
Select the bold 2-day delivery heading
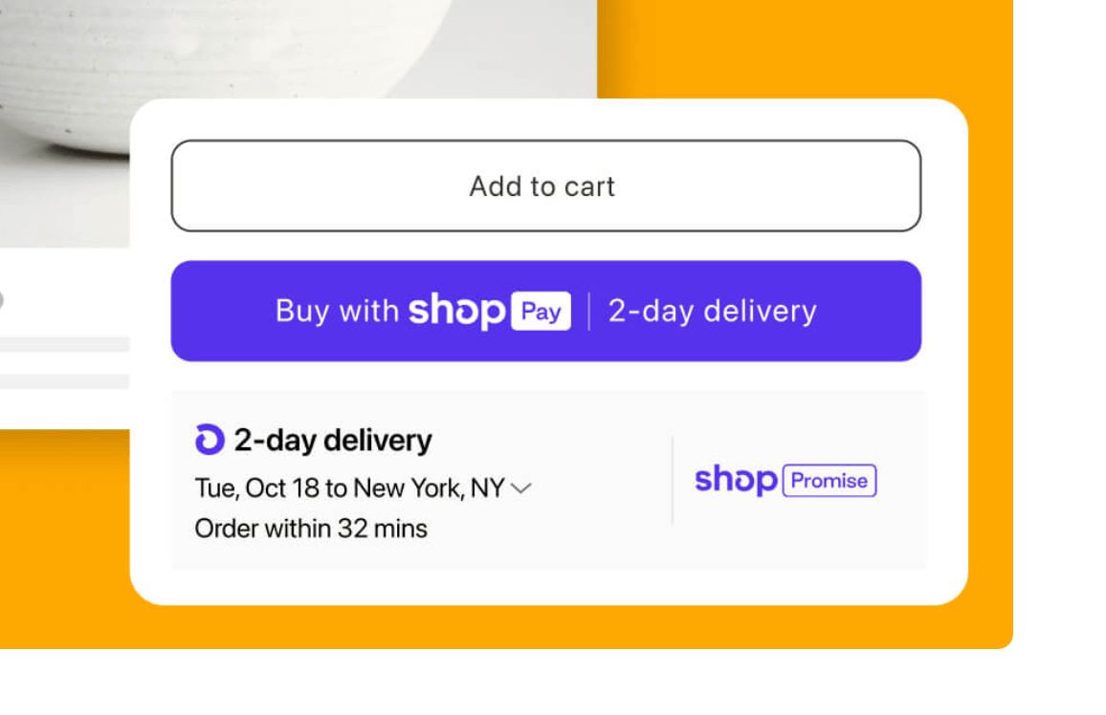point(333,441)
